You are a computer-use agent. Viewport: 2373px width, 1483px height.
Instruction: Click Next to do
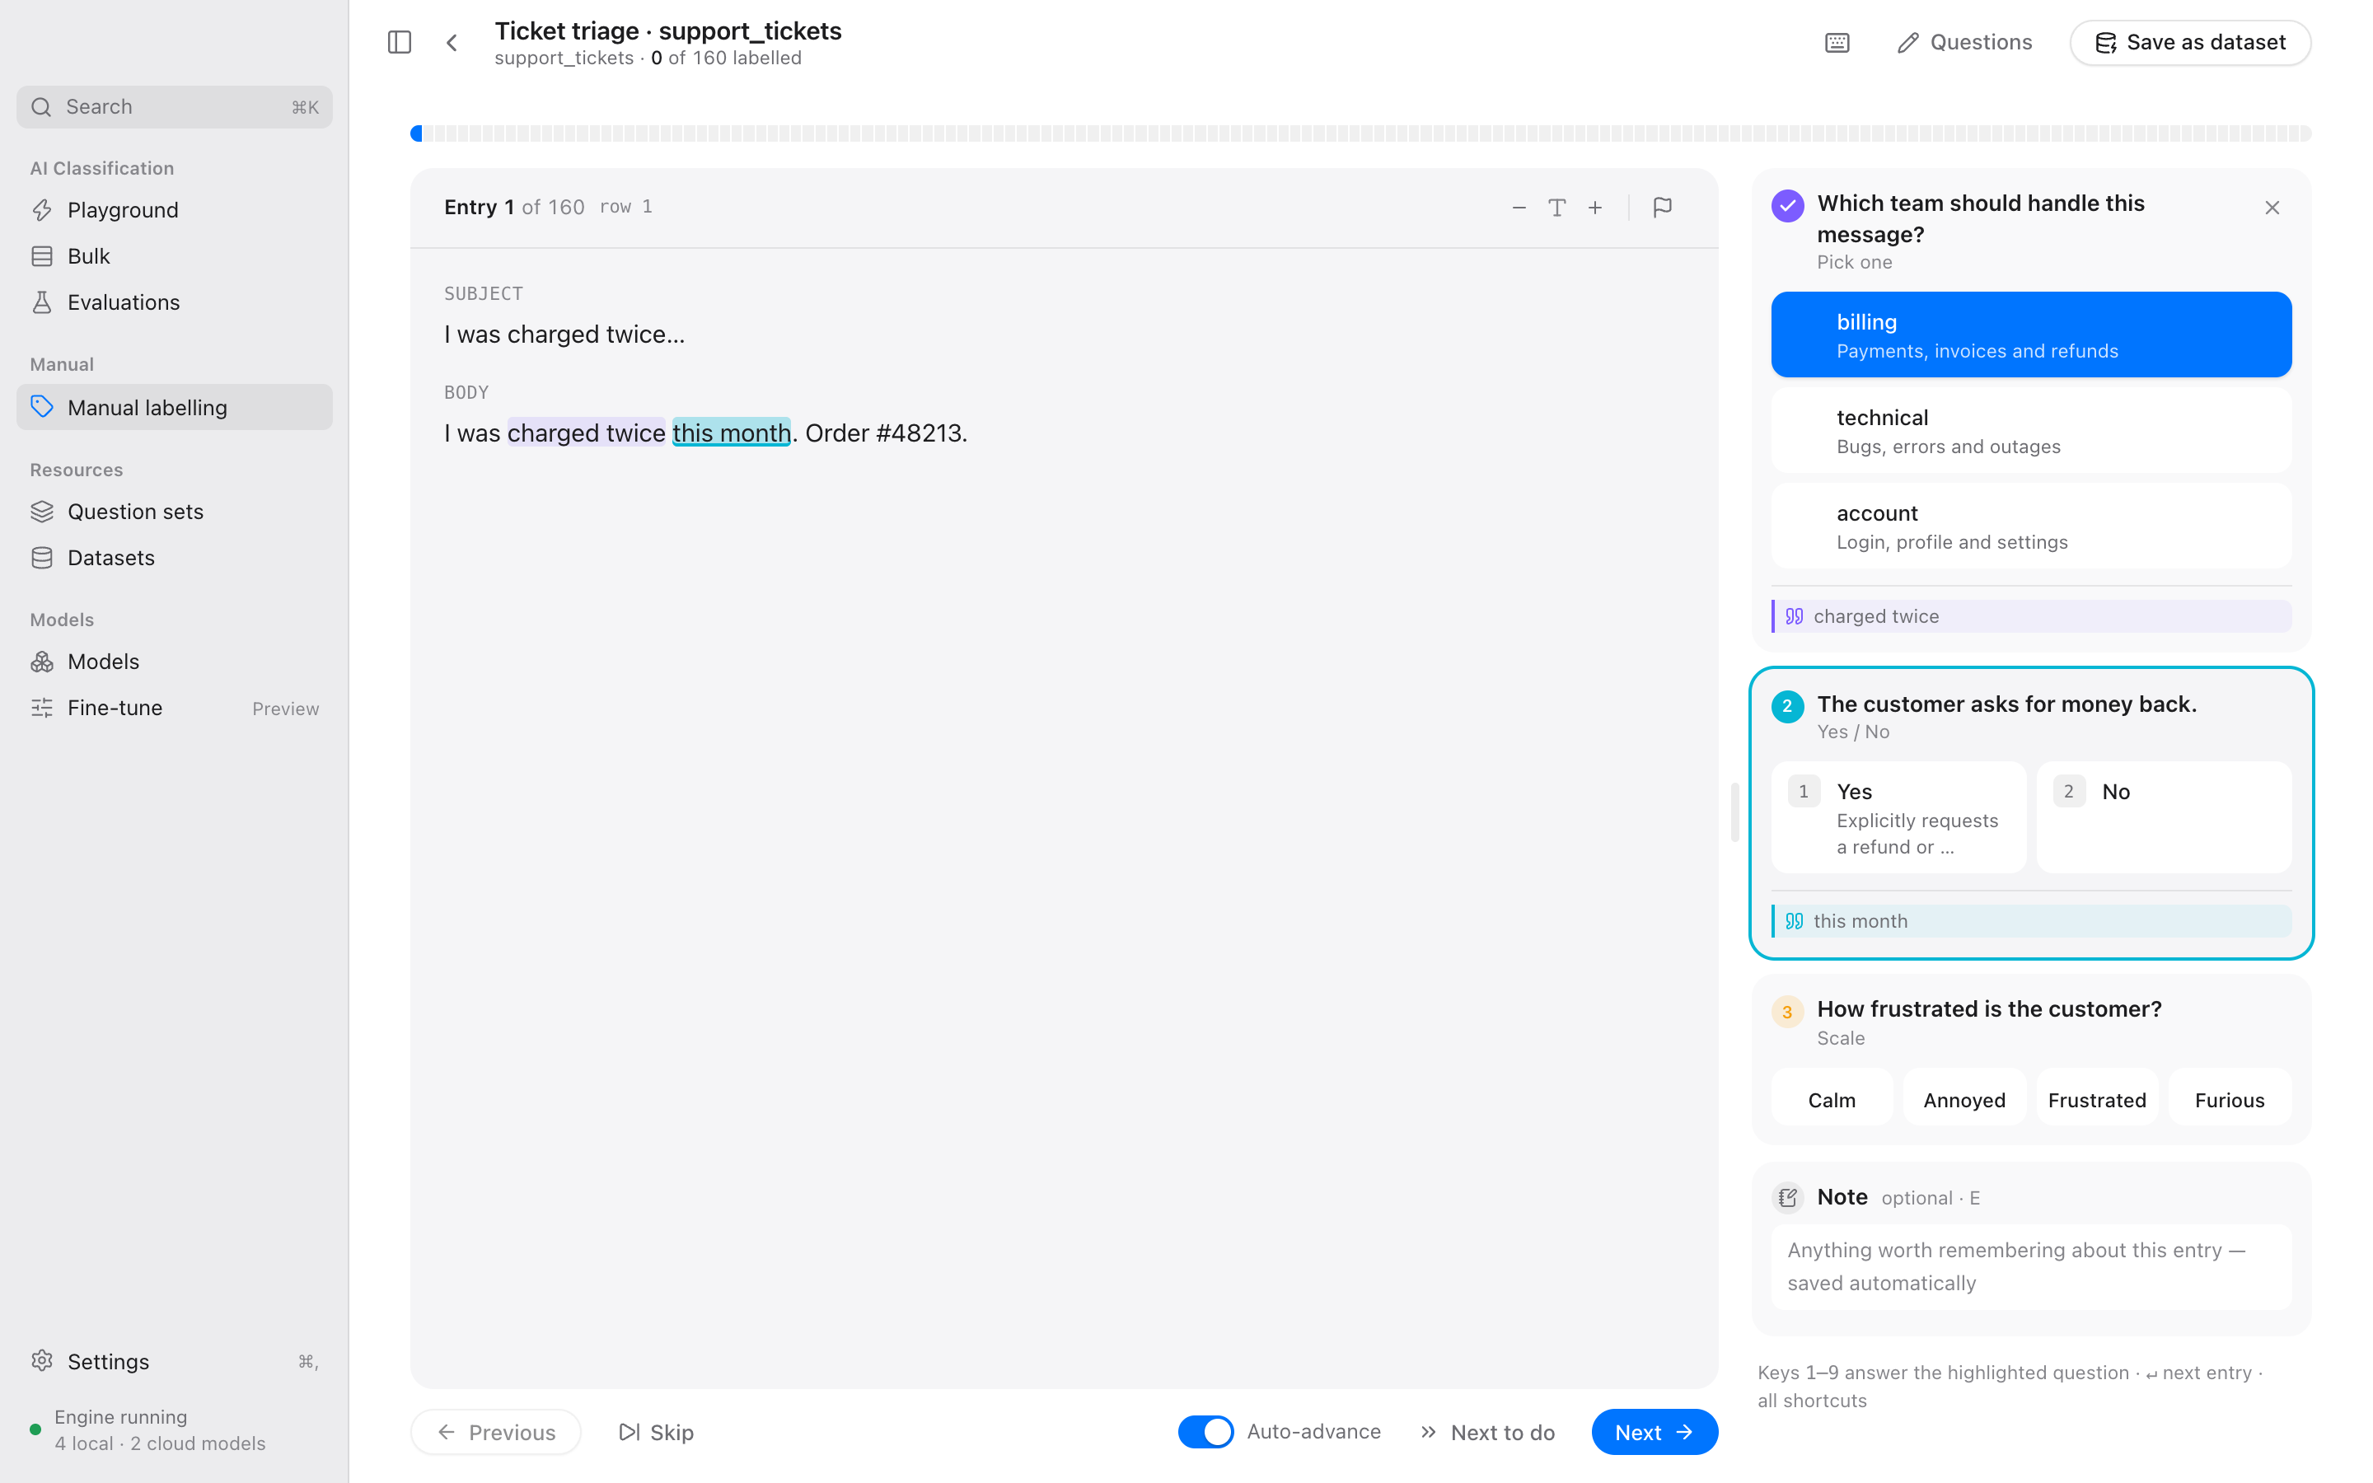pyautogui.click(x=1486, y=1432)
